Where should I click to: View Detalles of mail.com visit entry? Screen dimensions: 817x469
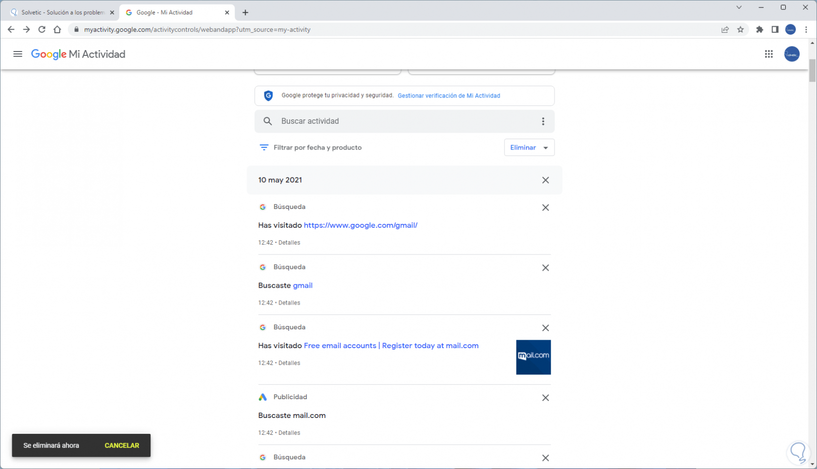point(289,363)
